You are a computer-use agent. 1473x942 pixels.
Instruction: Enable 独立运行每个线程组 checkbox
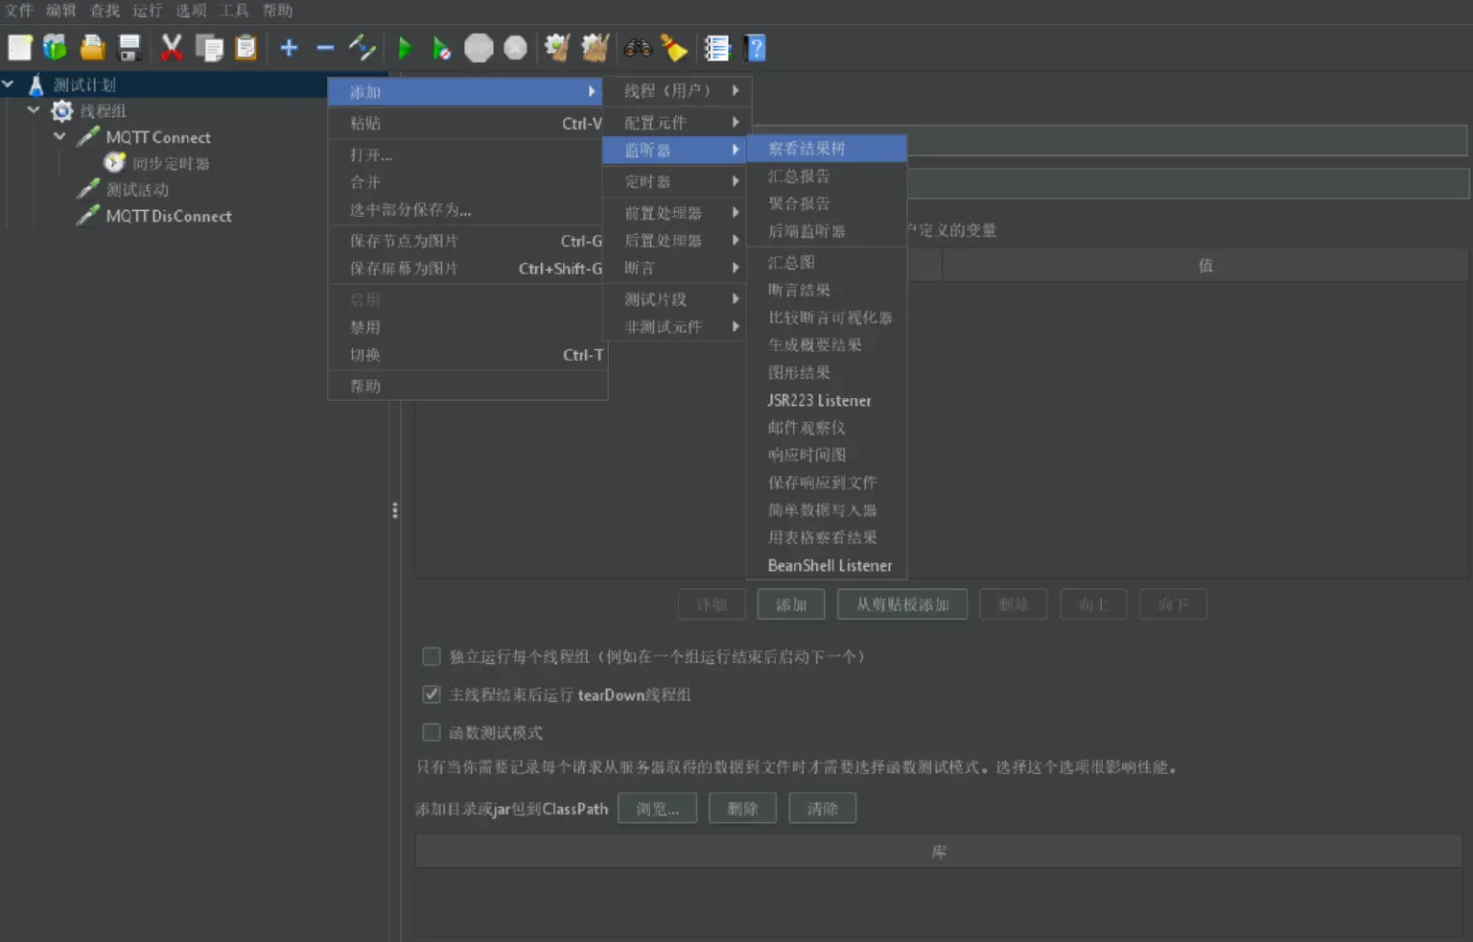point(431,656)
